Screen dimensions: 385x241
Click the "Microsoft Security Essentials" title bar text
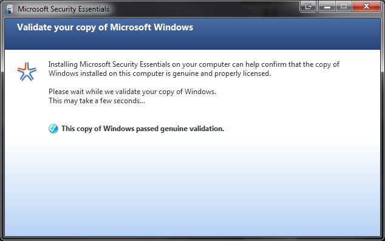click(x=63, y=9)
